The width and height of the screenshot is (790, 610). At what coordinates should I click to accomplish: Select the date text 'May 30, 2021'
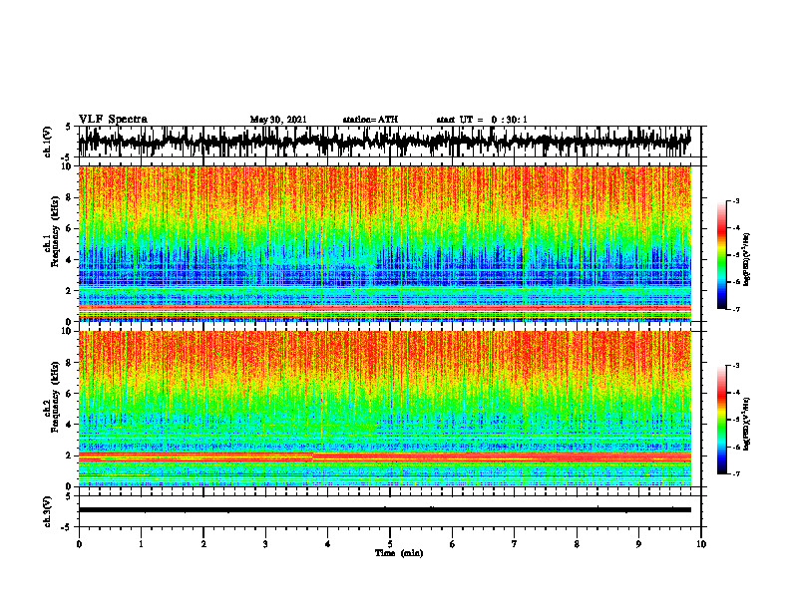tap(278, 120)
